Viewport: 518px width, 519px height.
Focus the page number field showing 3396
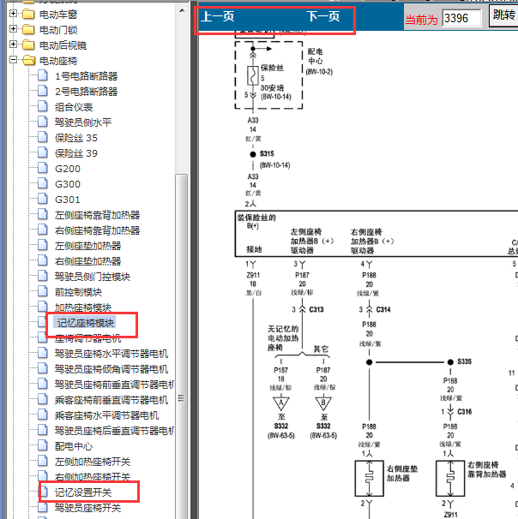[461, 18]
